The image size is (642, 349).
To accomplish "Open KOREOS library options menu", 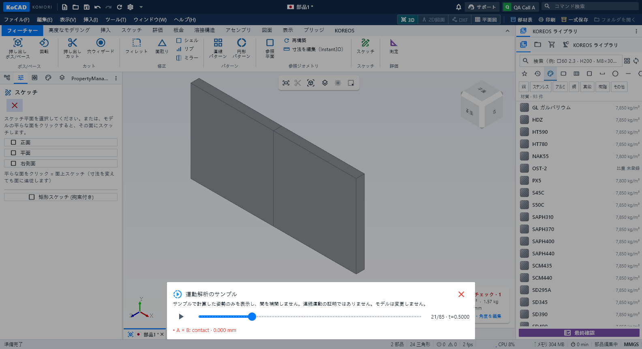I will coord(636,31).
